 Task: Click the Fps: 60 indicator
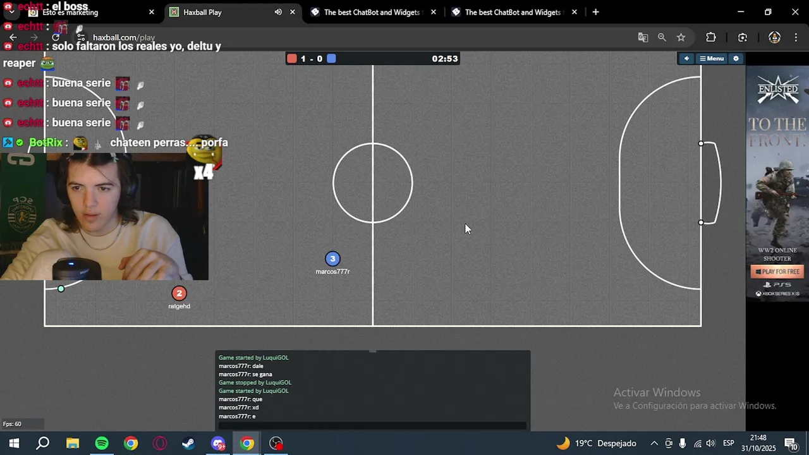pos(12,424)
